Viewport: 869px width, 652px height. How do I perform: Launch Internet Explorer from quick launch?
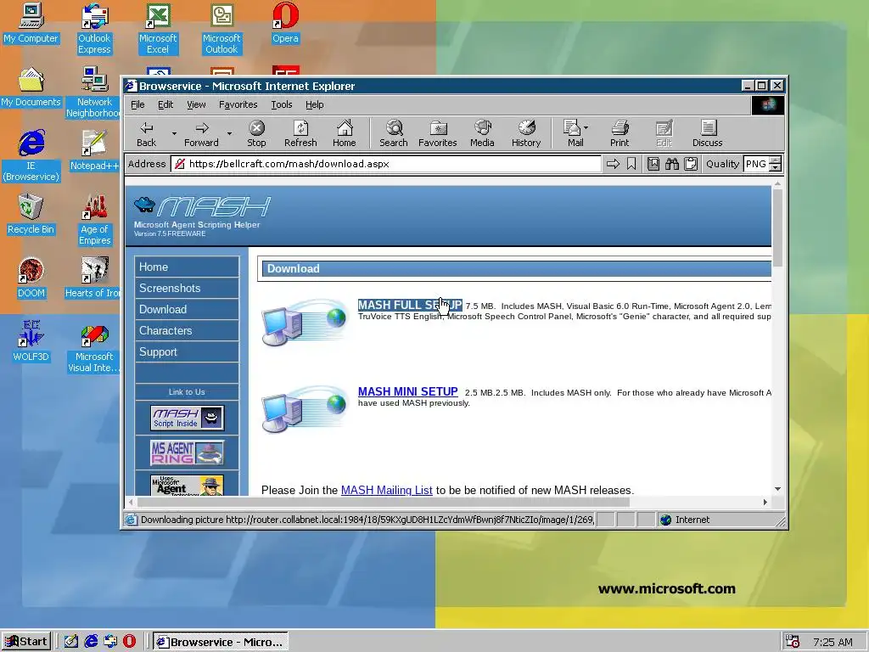[91, 642]
